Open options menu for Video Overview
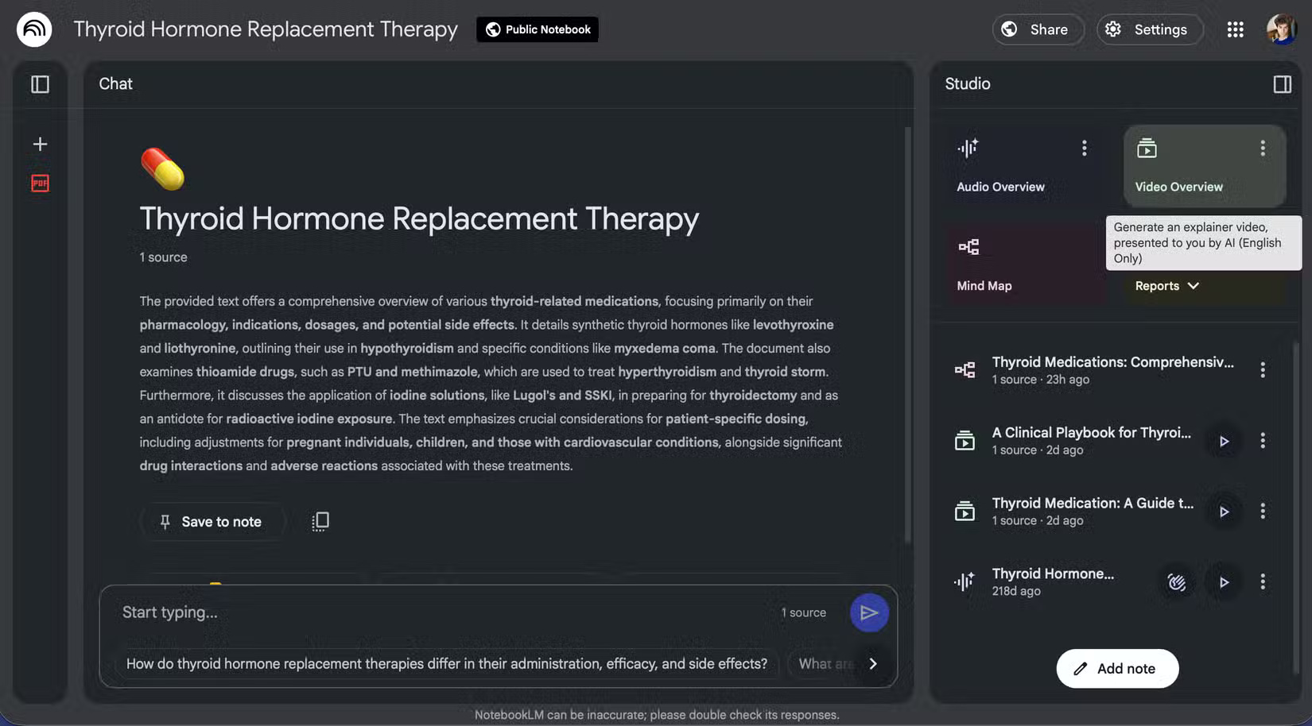The height and width of the screenshot is (726, 1312). click(x=1262, y=148)
